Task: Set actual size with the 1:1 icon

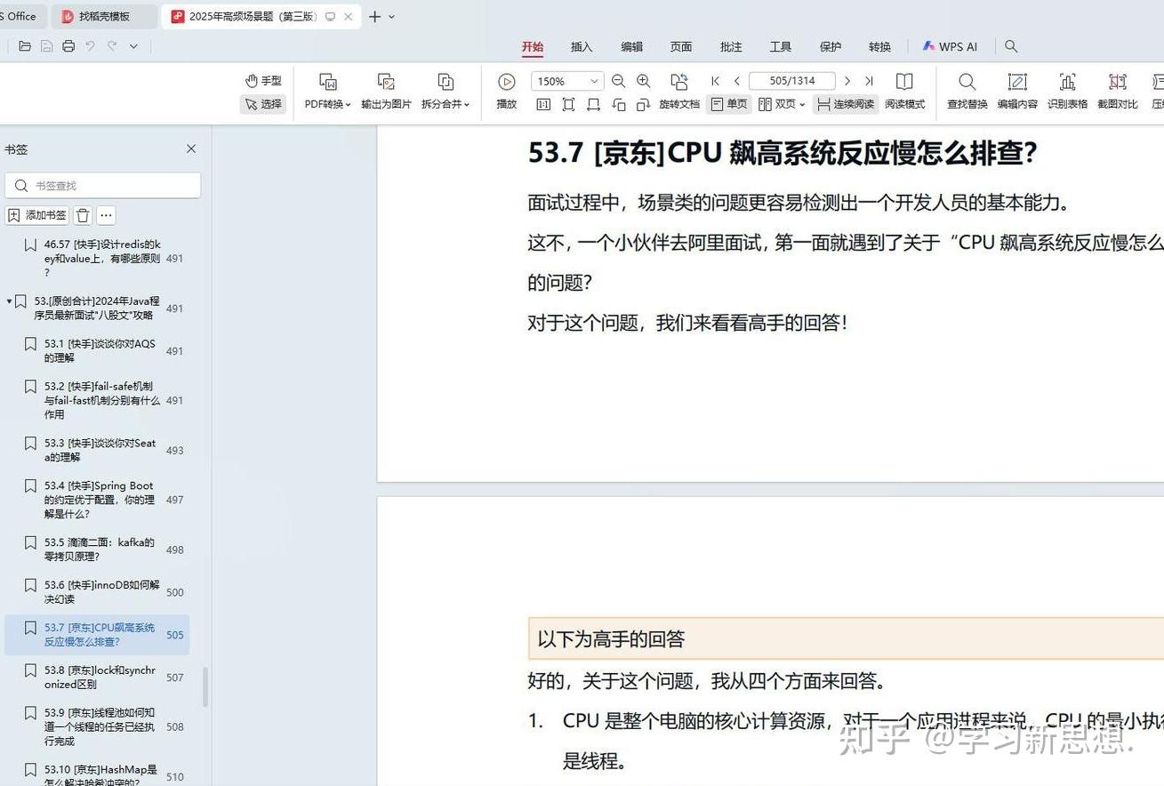Action: pos(543,105)
